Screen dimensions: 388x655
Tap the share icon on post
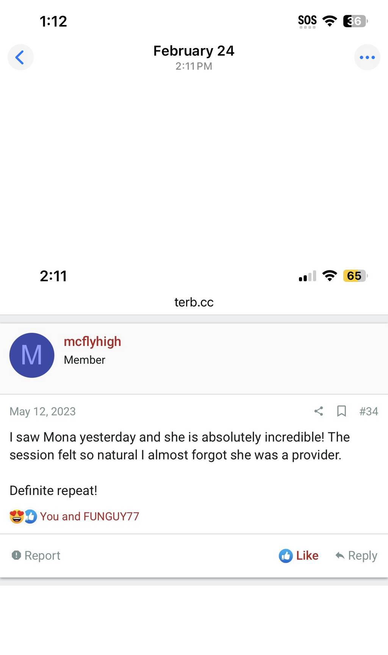(319, 411)
